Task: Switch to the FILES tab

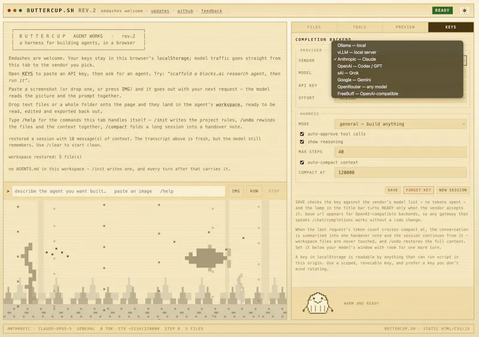Action: point(314,27)
